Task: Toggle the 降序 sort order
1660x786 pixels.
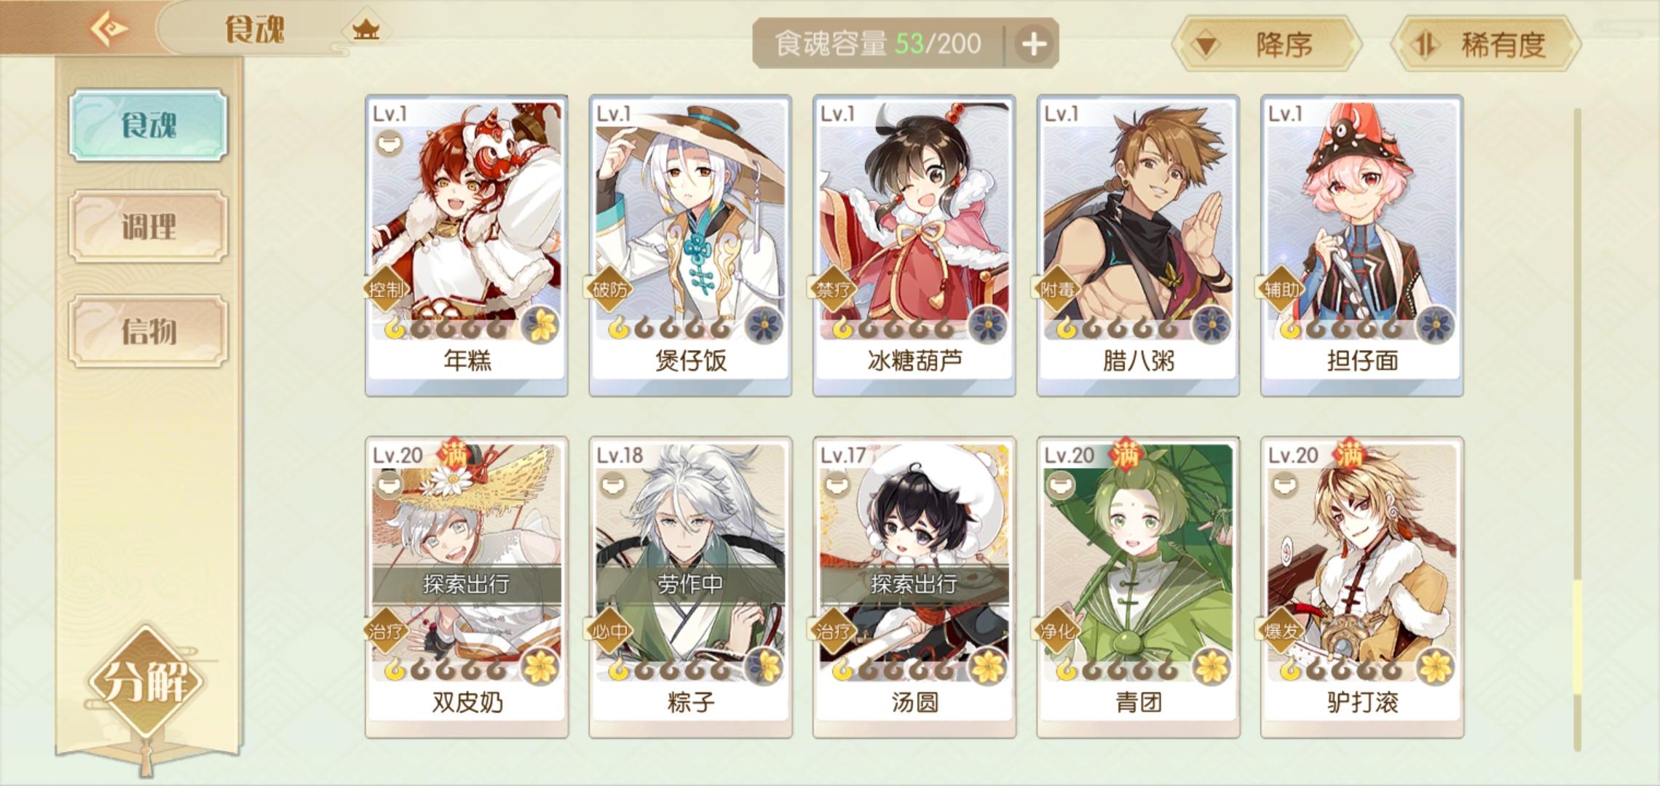Action: point(1267,45)
